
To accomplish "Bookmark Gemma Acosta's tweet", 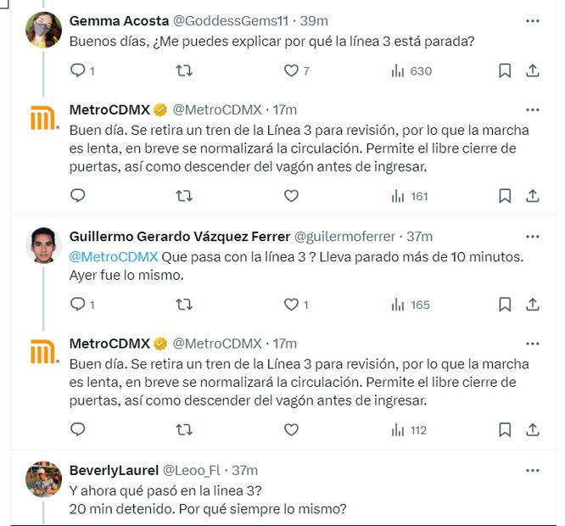I will [x=505, y=71].
